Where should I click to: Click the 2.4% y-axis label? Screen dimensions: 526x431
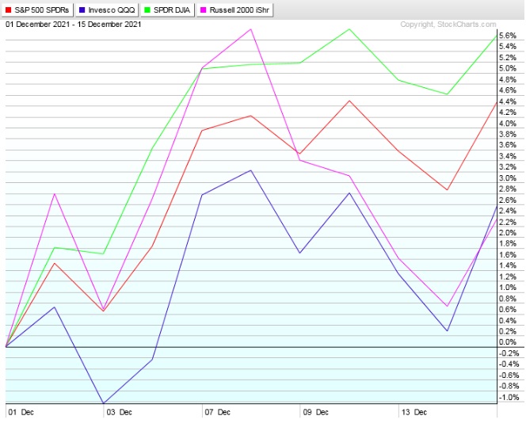pyautogui.click(x=508, y=211)
